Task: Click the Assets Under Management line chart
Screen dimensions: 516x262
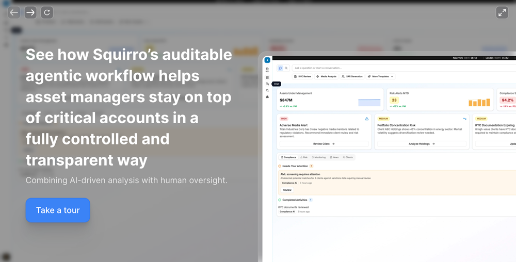Action: (369, 103)
